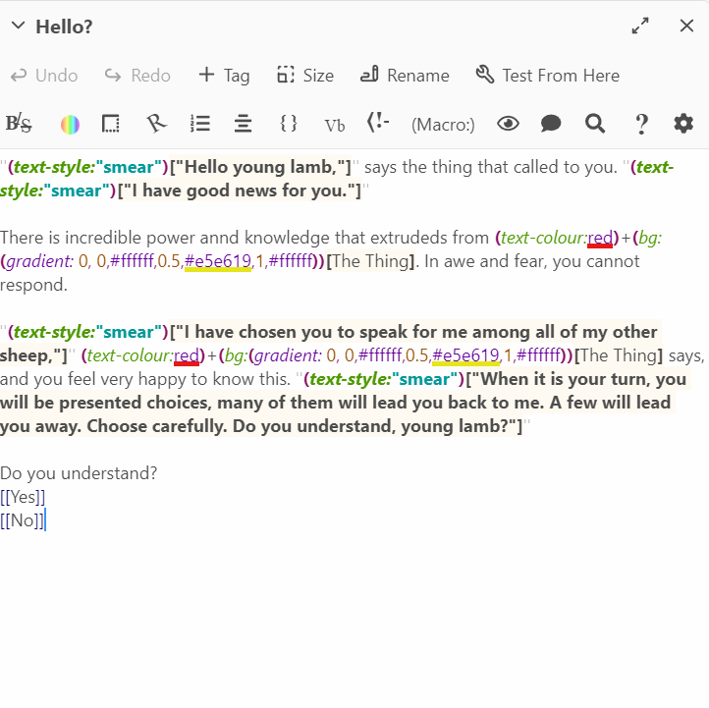709x708 pixels.
Task: Collapse the Hello? passage chevron
Action: pos(18,26)
